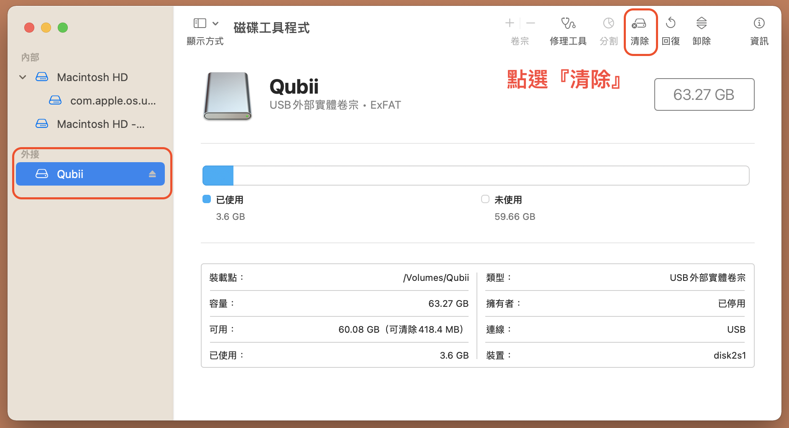
Task: Click the blue used-space segment of the bar
Action: [x=218, y=176]
